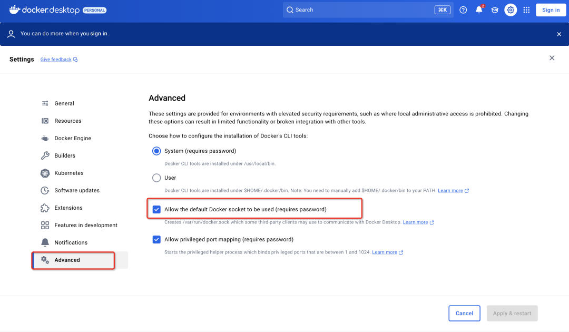Click the Software updates clock icon
This screenshot has height=332, width=569.
tap(45, 190)
